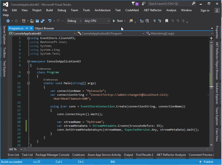Image resolution: width=222 pixels, height=165 pixels.
Task: Click the Redo toolbar icon
Action: (x=58, y=21)
